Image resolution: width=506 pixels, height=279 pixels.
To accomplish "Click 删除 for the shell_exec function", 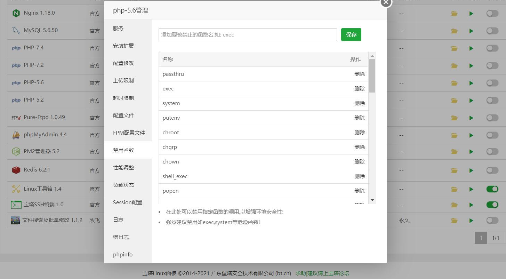I will pos(360,176).
